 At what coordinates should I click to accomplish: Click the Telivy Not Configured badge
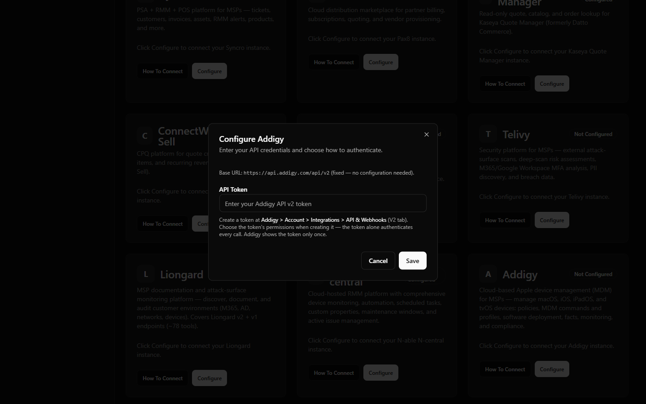click(593, 134)
